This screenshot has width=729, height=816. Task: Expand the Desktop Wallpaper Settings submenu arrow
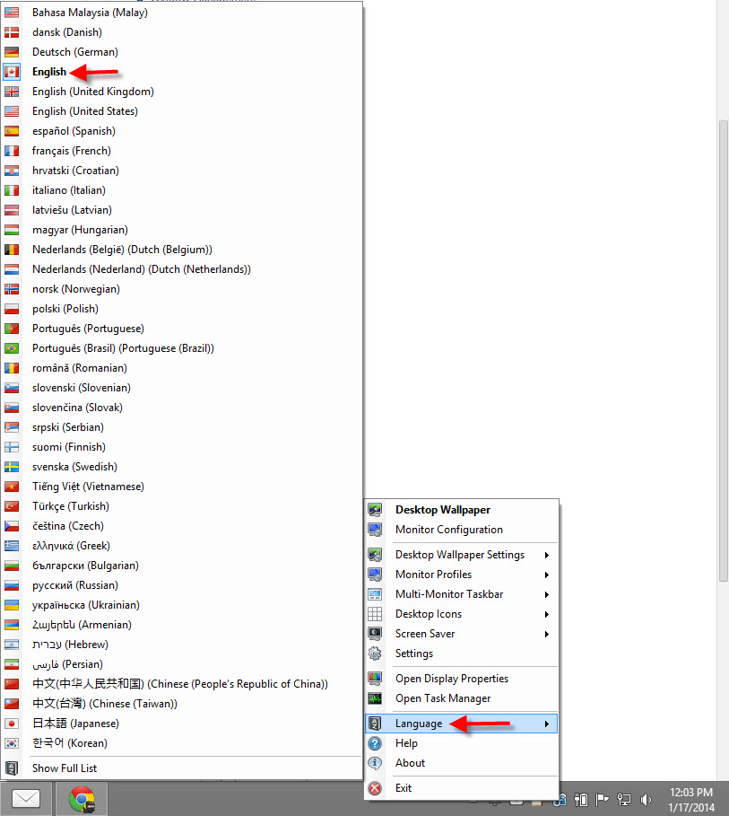click(x=546, y=555)
